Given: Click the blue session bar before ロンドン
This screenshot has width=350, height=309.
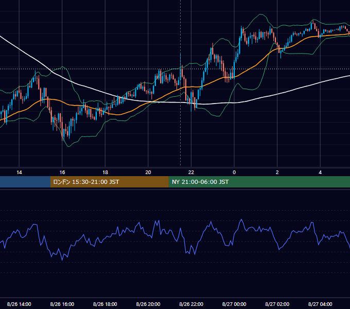Looking at the screenshot, I should (25, 182).
